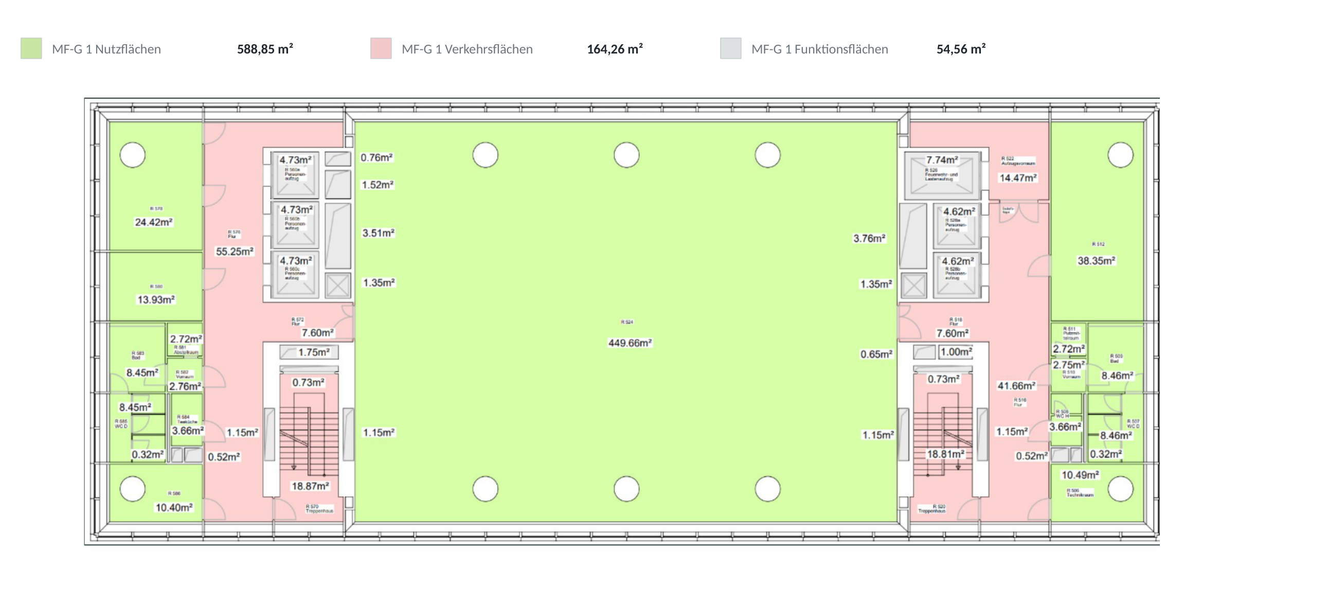Click the '3.51m²' shaft area label

(x=379, y=233)
